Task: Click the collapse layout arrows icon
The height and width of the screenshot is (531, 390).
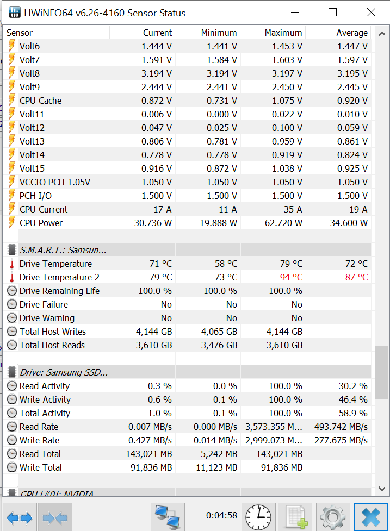Action: 54,517
